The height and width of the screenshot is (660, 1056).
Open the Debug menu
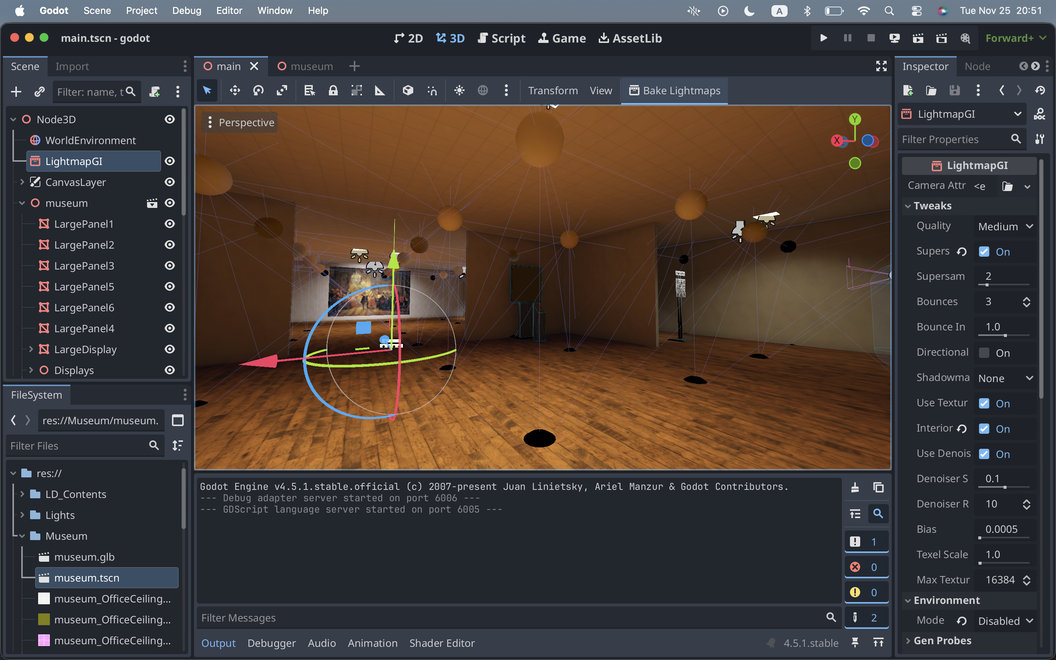(x=186, y=11)
